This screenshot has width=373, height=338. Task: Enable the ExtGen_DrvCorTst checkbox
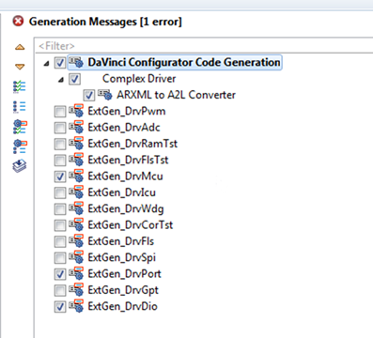point(60,225)
